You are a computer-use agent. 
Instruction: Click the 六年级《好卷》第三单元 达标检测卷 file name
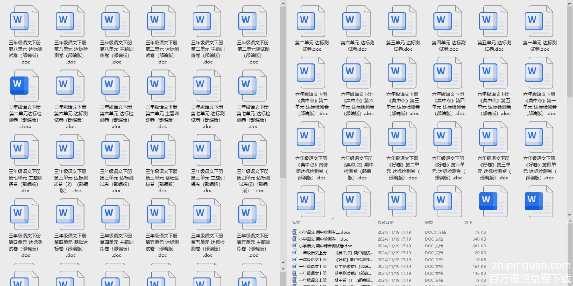coord(494,168)
